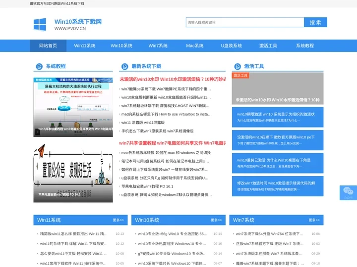Open 手机怎么下载win7原装系统 article link
Screen dimensions: 357x267
click(157, 131)
